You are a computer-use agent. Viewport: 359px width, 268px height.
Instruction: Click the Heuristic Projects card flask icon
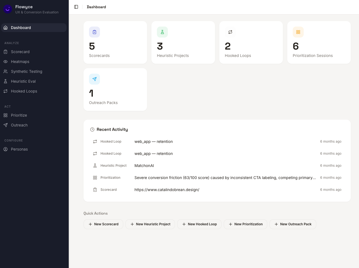162,32
